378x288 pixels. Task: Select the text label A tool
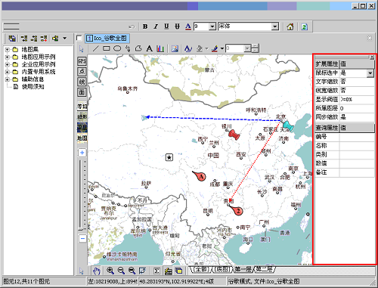(150, 48)
